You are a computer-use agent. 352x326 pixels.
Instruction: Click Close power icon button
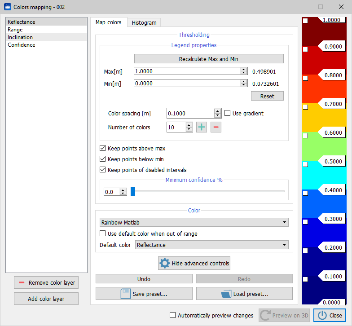[330, 315]
